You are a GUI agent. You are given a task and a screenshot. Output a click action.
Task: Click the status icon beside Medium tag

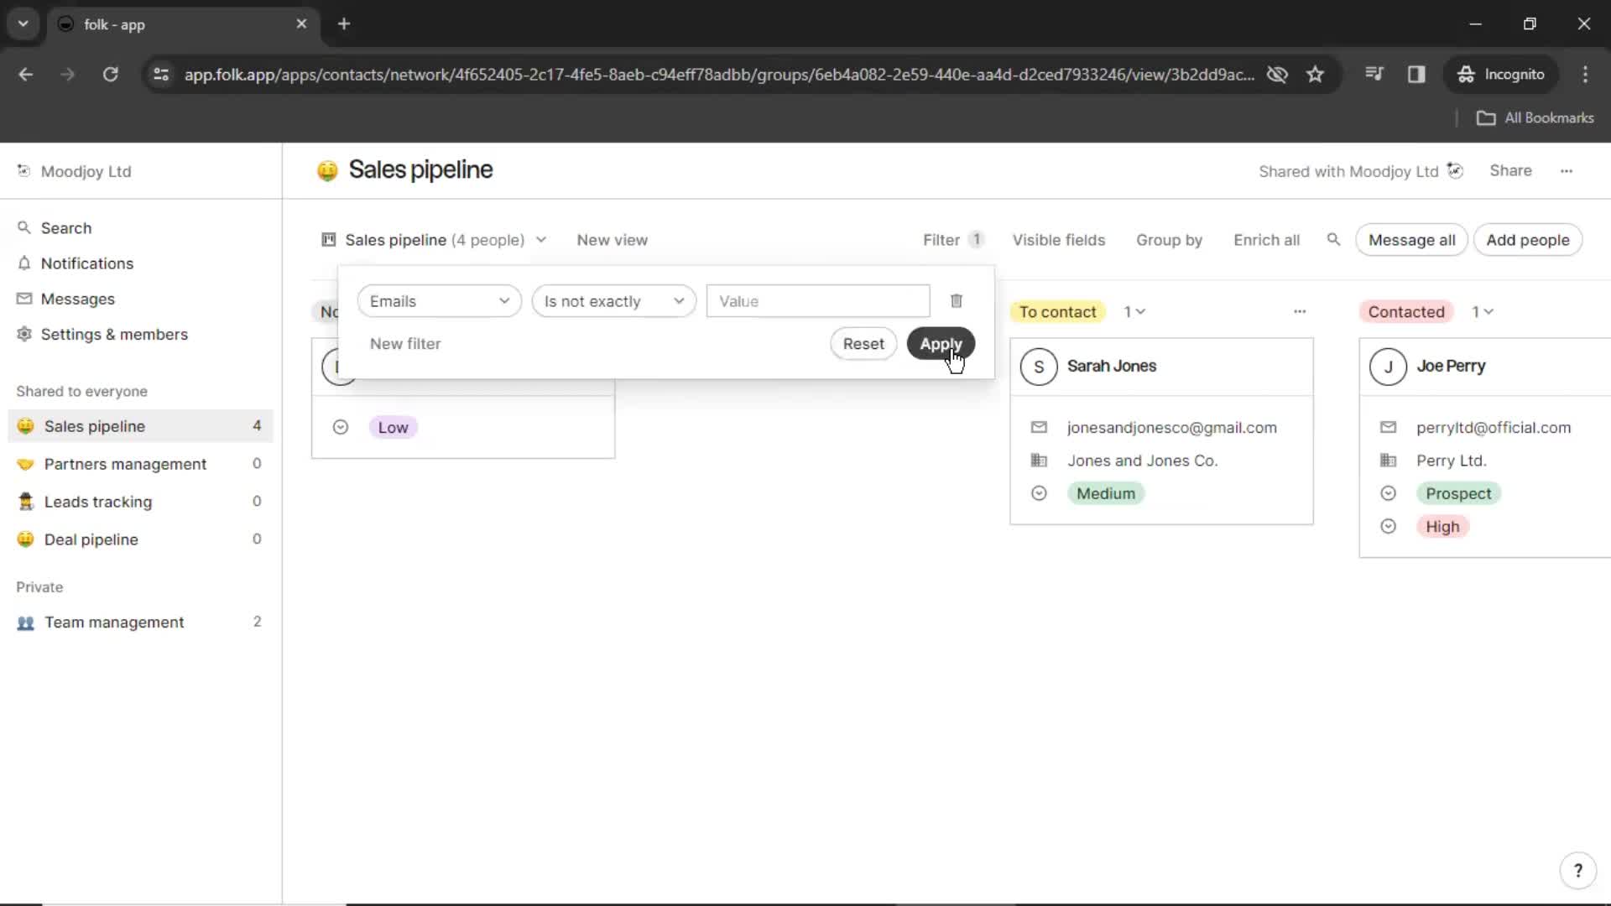[1039, 494]
